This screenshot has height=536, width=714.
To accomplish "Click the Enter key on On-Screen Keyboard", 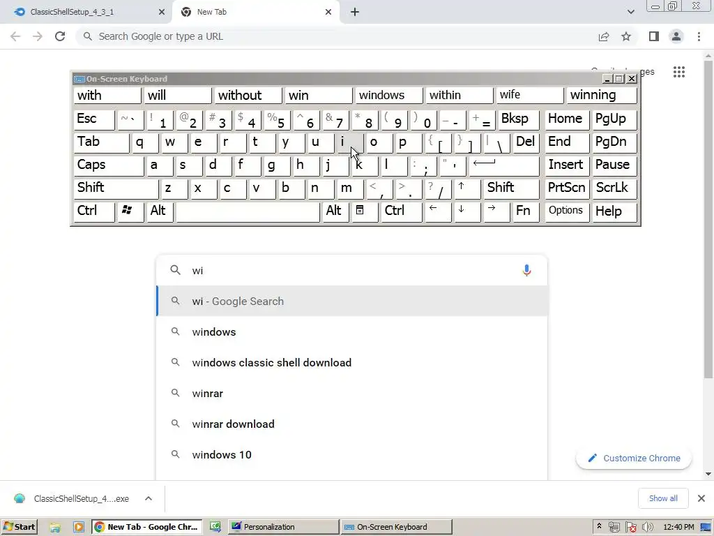I will click(503, 165).
